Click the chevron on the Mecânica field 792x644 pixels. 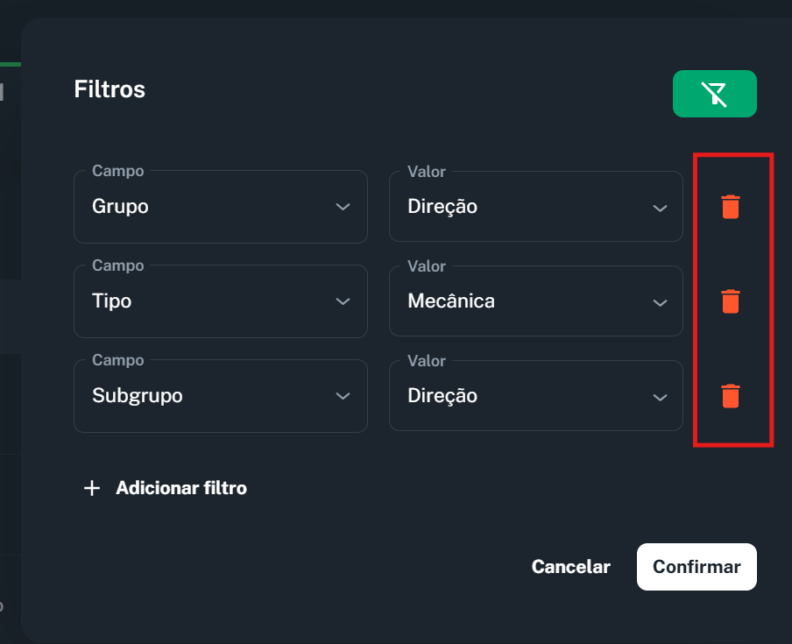[x=659, y=301]
